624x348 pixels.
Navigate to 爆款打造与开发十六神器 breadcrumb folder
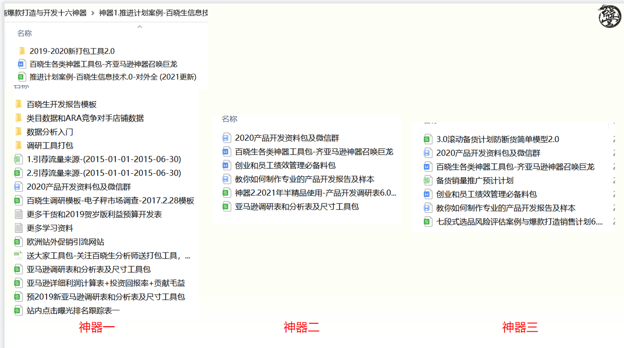[45, 13]
